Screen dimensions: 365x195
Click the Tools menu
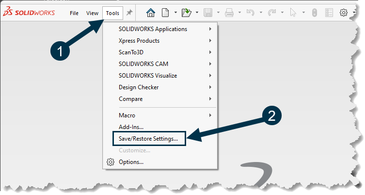click(x=112, y=13)
